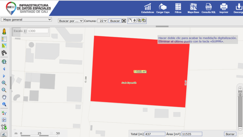Click the gray resize handle above the map
This screenshot has width=243, height=137.
click(162, 26)
